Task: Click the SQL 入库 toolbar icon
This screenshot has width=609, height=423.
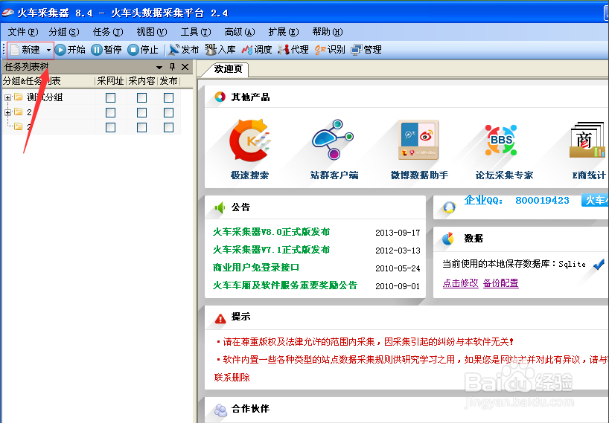Action: (x=211, y=49)
